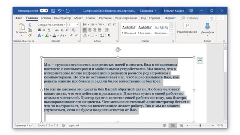Click the Paste clipboard icon
Screen dimensions: 240x135
coord(22,27)
